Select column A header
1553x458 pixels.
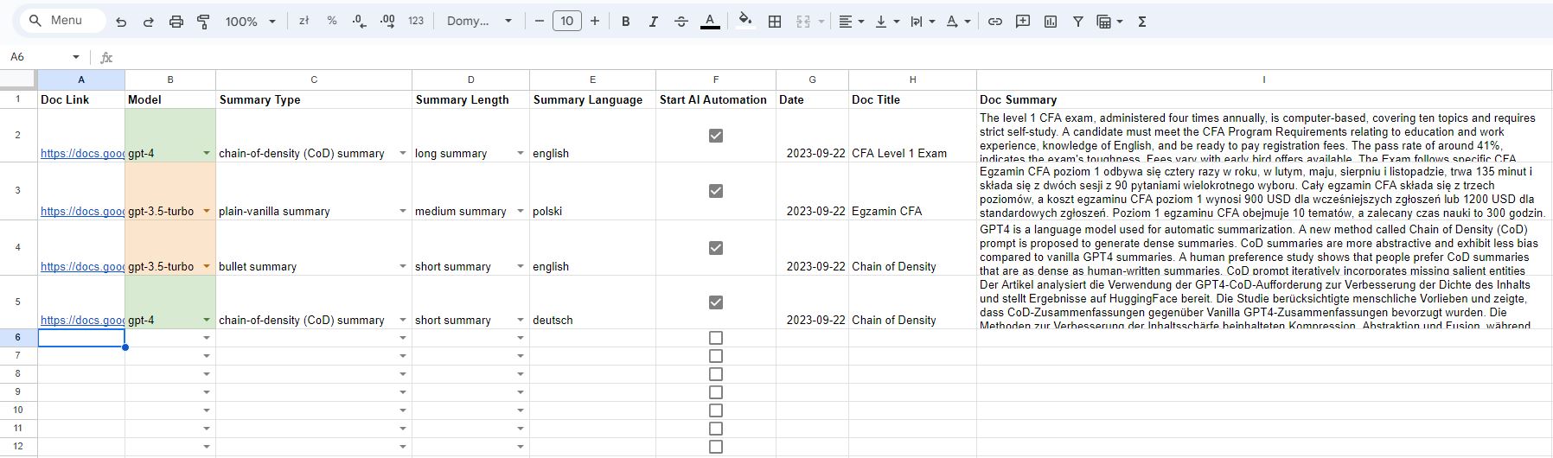coord(81,80)
